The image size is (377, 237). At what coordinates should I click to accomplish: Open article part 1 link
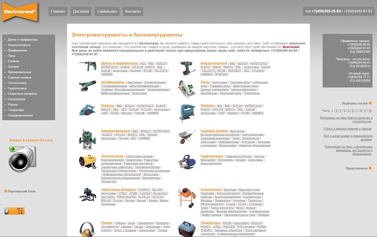tap(333, 111)
